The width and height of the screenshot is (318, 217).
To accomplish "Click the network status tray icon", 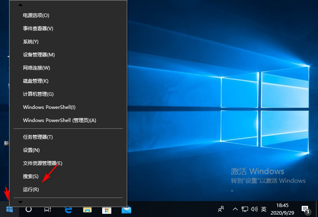I will pos(245,209).
